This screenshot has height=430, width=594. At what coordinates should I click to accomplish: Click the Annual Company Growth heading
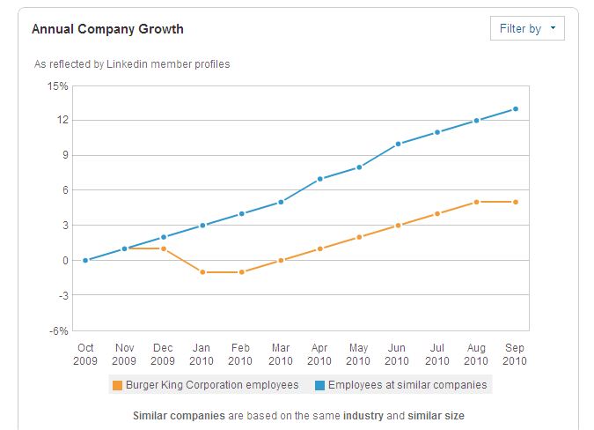click(107, 29)
